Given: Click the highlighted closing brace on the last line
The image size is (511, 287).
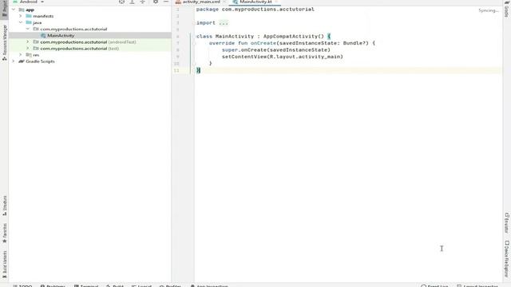Looking at the screenshot, I should [198, 70].
